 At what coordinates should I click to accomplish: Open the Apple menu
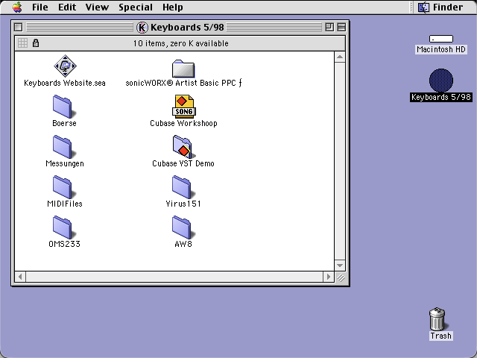(17, 7)
